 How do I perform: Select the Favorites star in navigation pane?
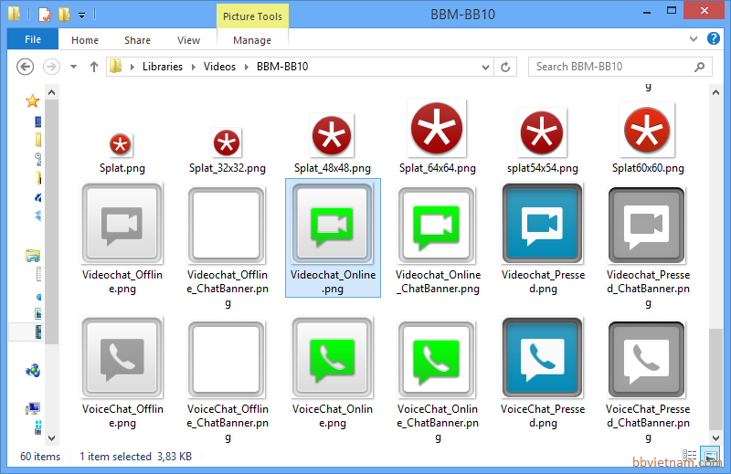pyautogui.click(x=32, y=100)
